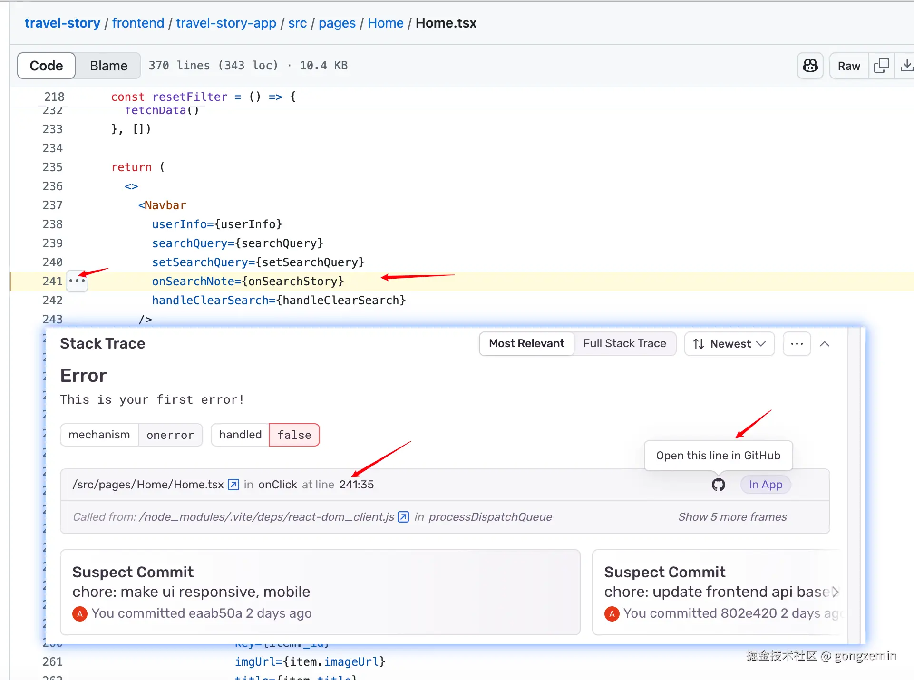Screen dimensions: 914x680
Task: Click GitHub icon to open line in GitHub
Action: pyautogui.click(x=718, y=485)
